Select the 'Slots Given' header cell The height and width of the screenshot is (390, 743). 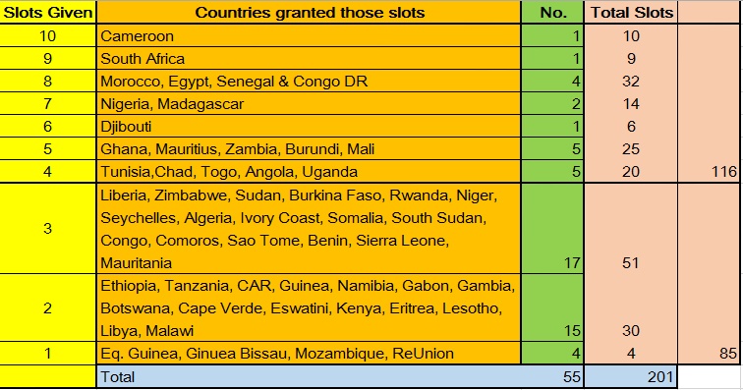point(47,13)
